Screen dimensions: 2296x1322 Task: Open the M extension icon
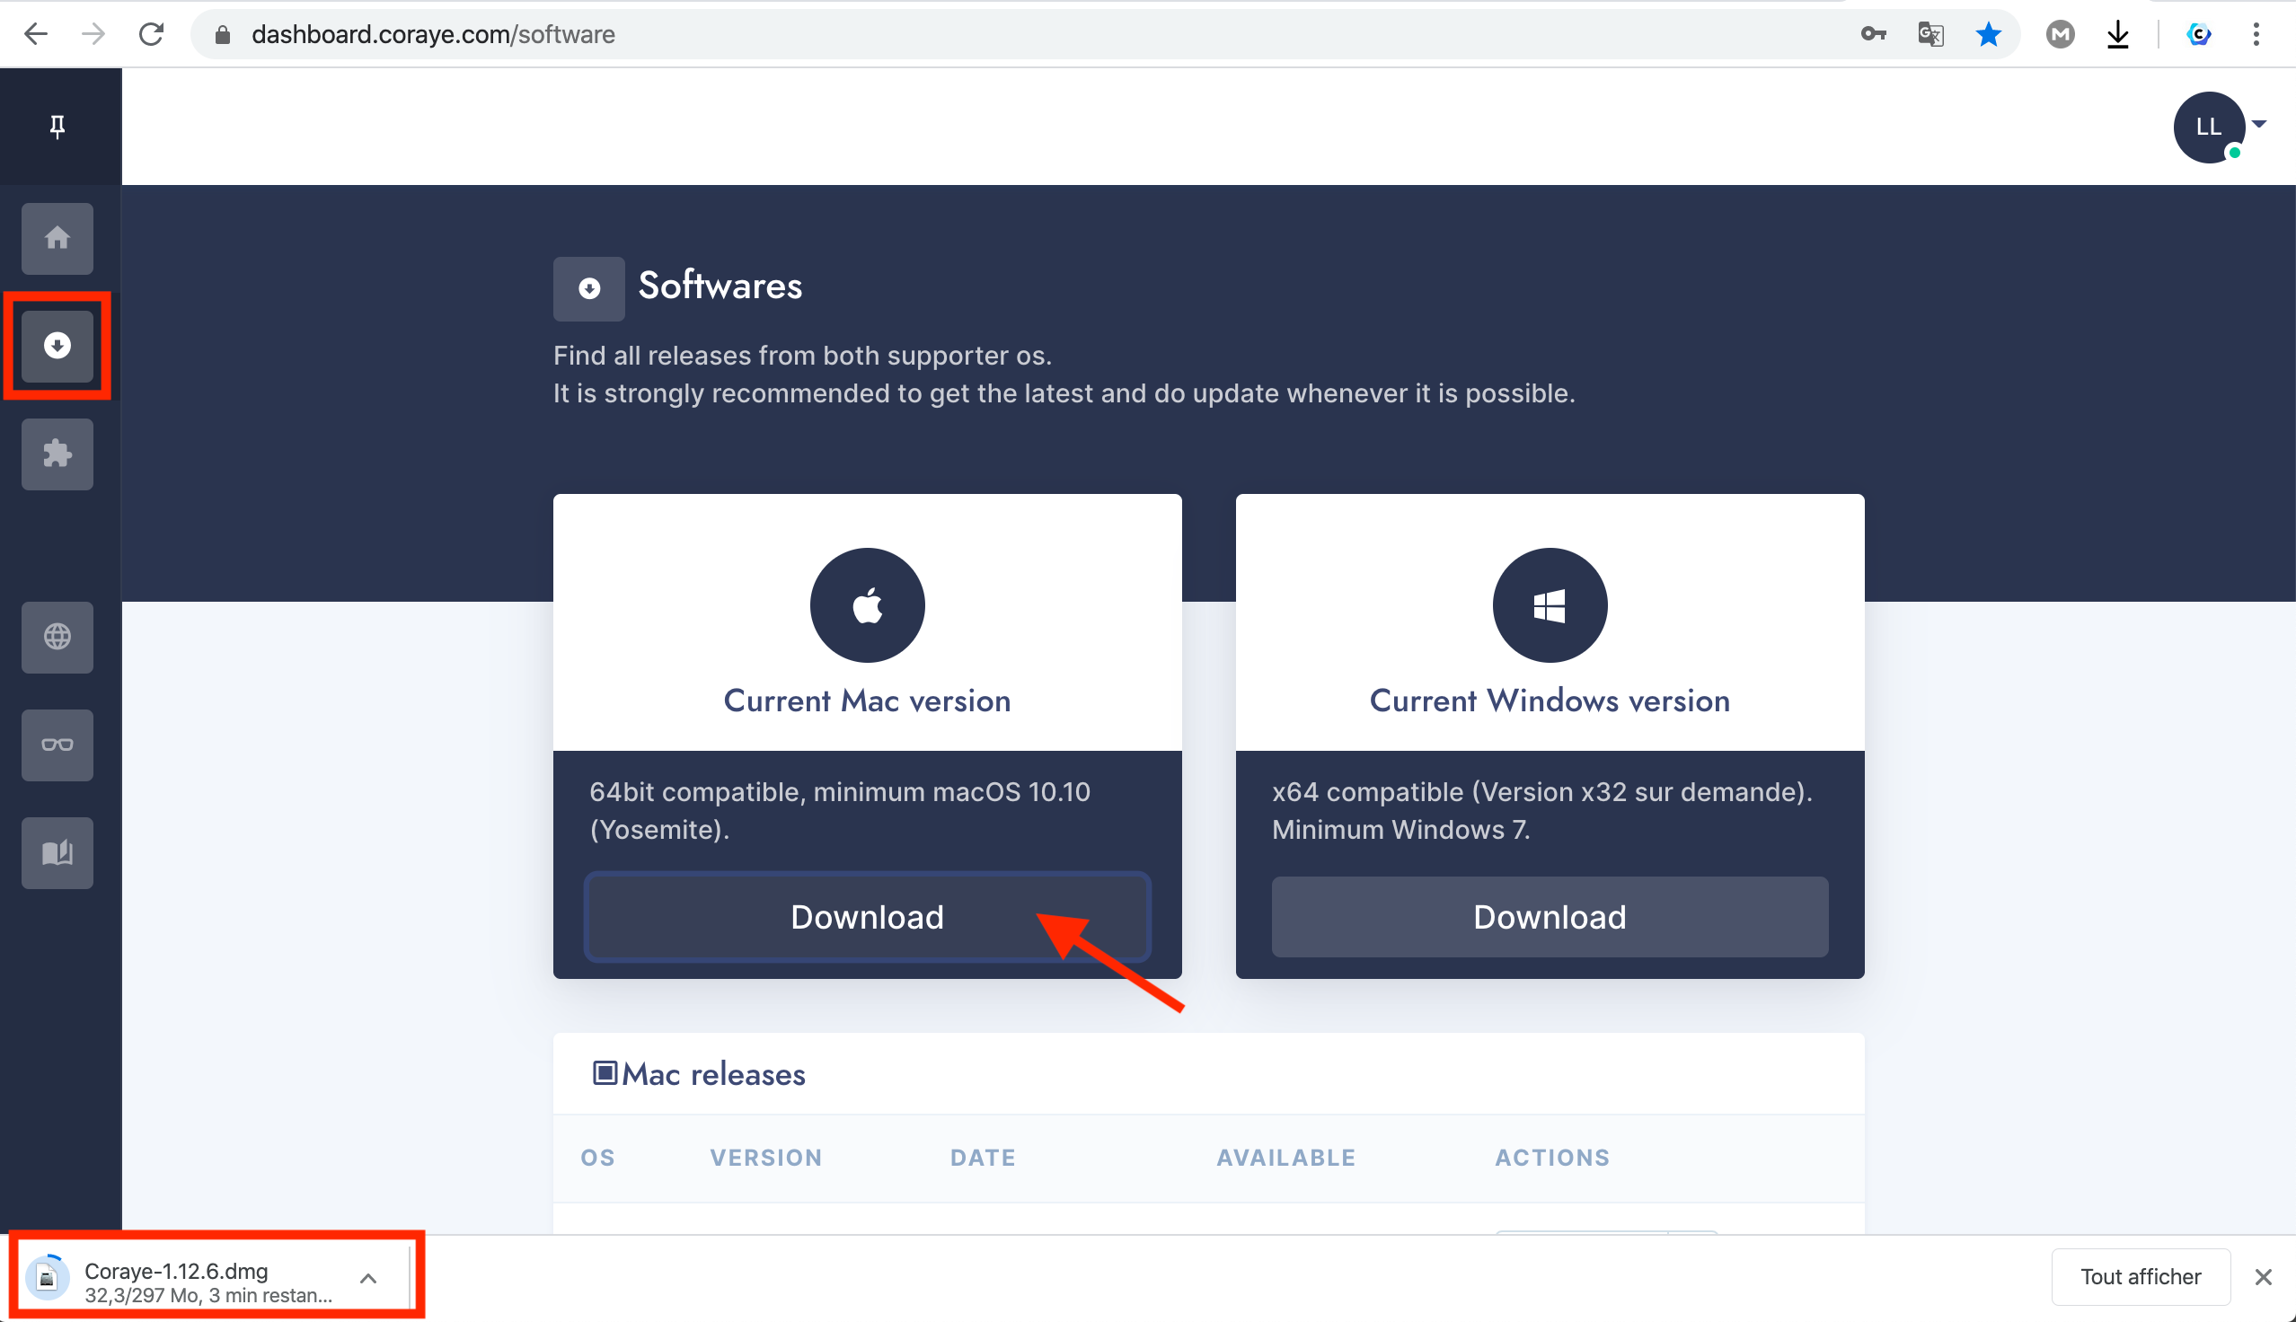(2060, 34)
